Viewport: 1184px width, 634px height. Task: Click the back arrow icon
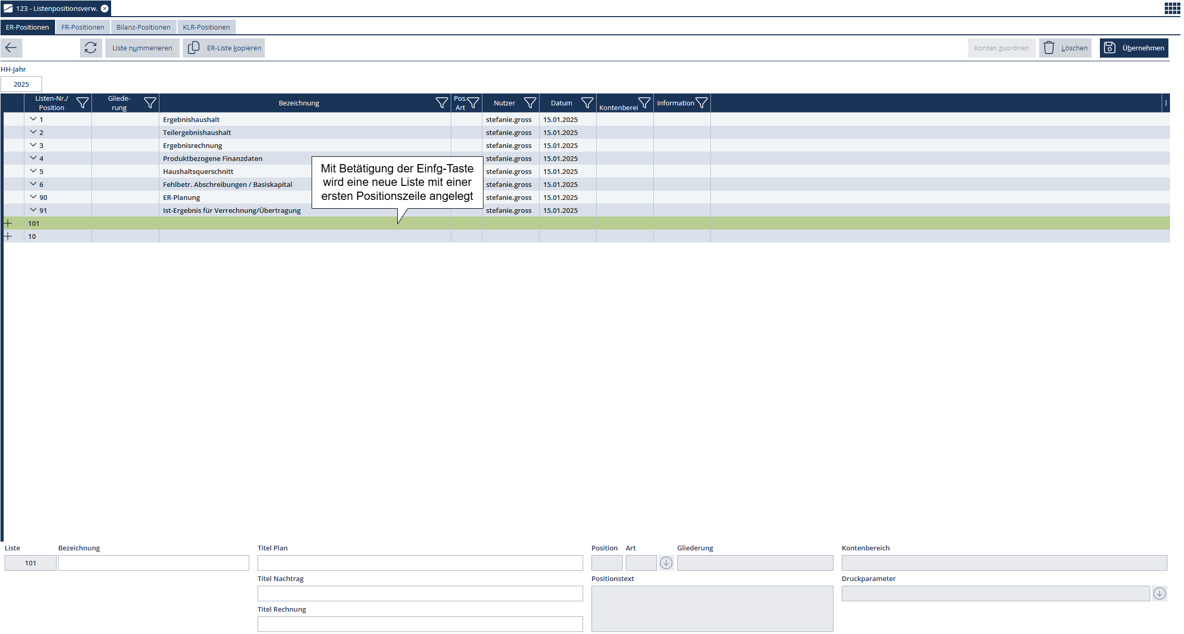(x=11, y=48)
